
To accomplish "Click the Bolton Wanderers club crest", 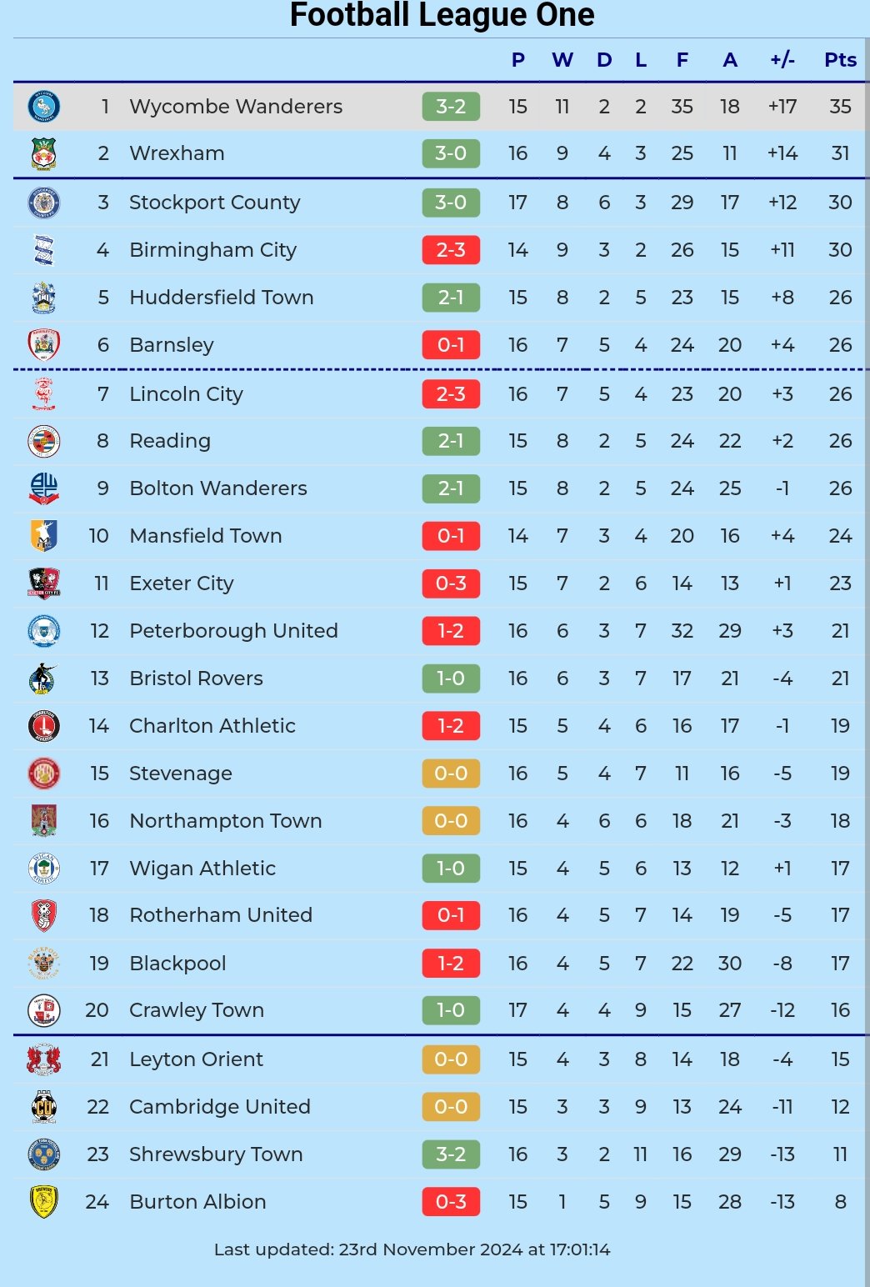I will pos(43,488).
